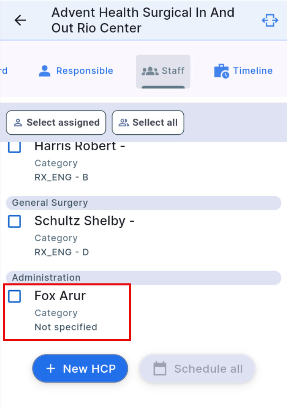Viewport: 287px width, 408px height.
Task: Check the checkbox for Schultz Shelby
Action: pyautogui.click(x=14, y=221)
